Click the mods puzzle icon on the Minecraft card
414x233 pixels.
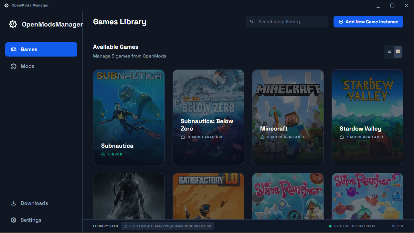pos(262,137)
